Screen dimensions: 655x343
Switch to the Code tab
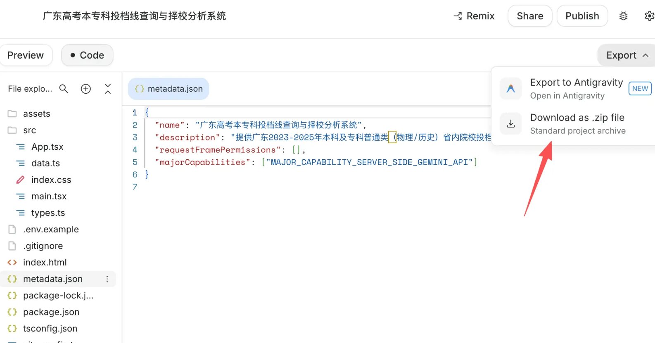coord(87,55)
